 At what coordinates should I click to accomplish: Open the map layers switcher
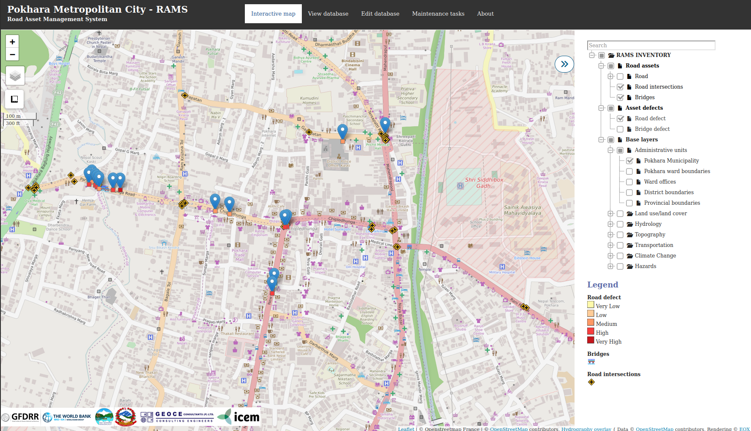(15, 76)
